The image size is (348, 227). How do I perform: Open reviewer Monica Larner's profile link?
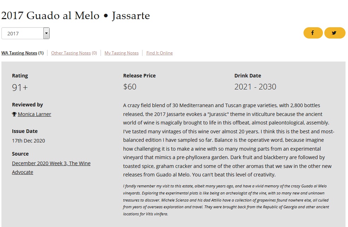pos(34,114)
